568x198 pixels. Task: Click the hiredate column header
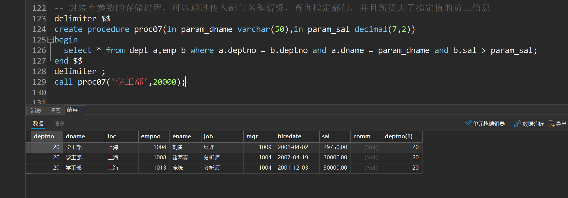click(x=297, y=136)
